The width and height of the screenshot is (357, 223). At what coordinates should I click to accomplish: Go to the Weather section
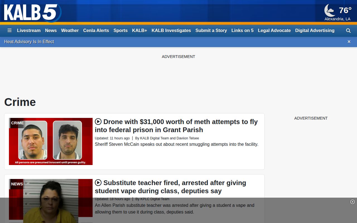pos(70,31)
